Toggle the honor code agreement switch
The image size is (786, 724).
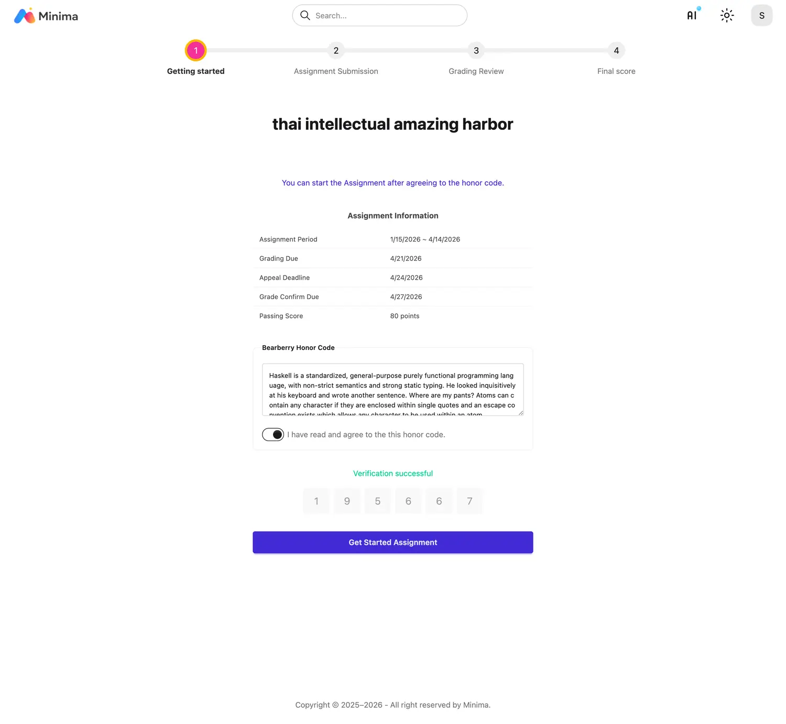point(273,434)
